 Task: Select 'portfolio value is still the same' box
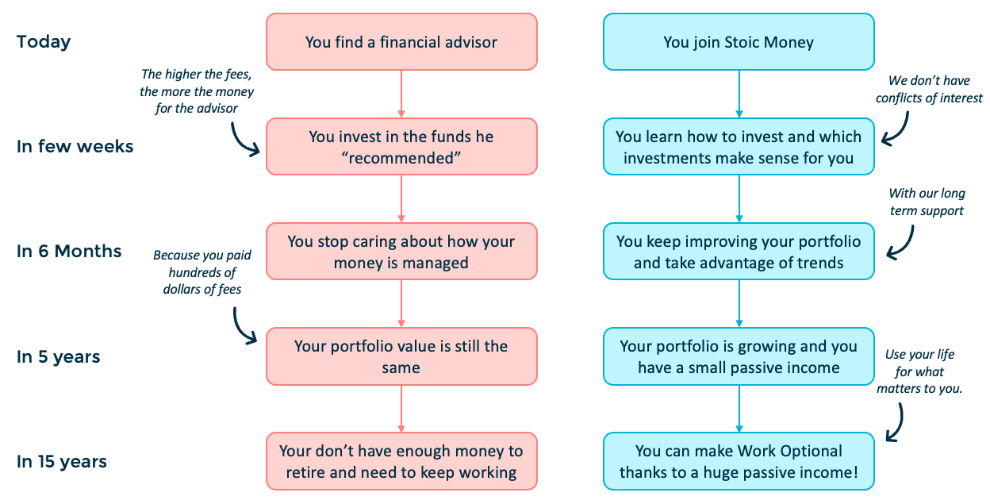pyautogui.click(x=401, y=356)
